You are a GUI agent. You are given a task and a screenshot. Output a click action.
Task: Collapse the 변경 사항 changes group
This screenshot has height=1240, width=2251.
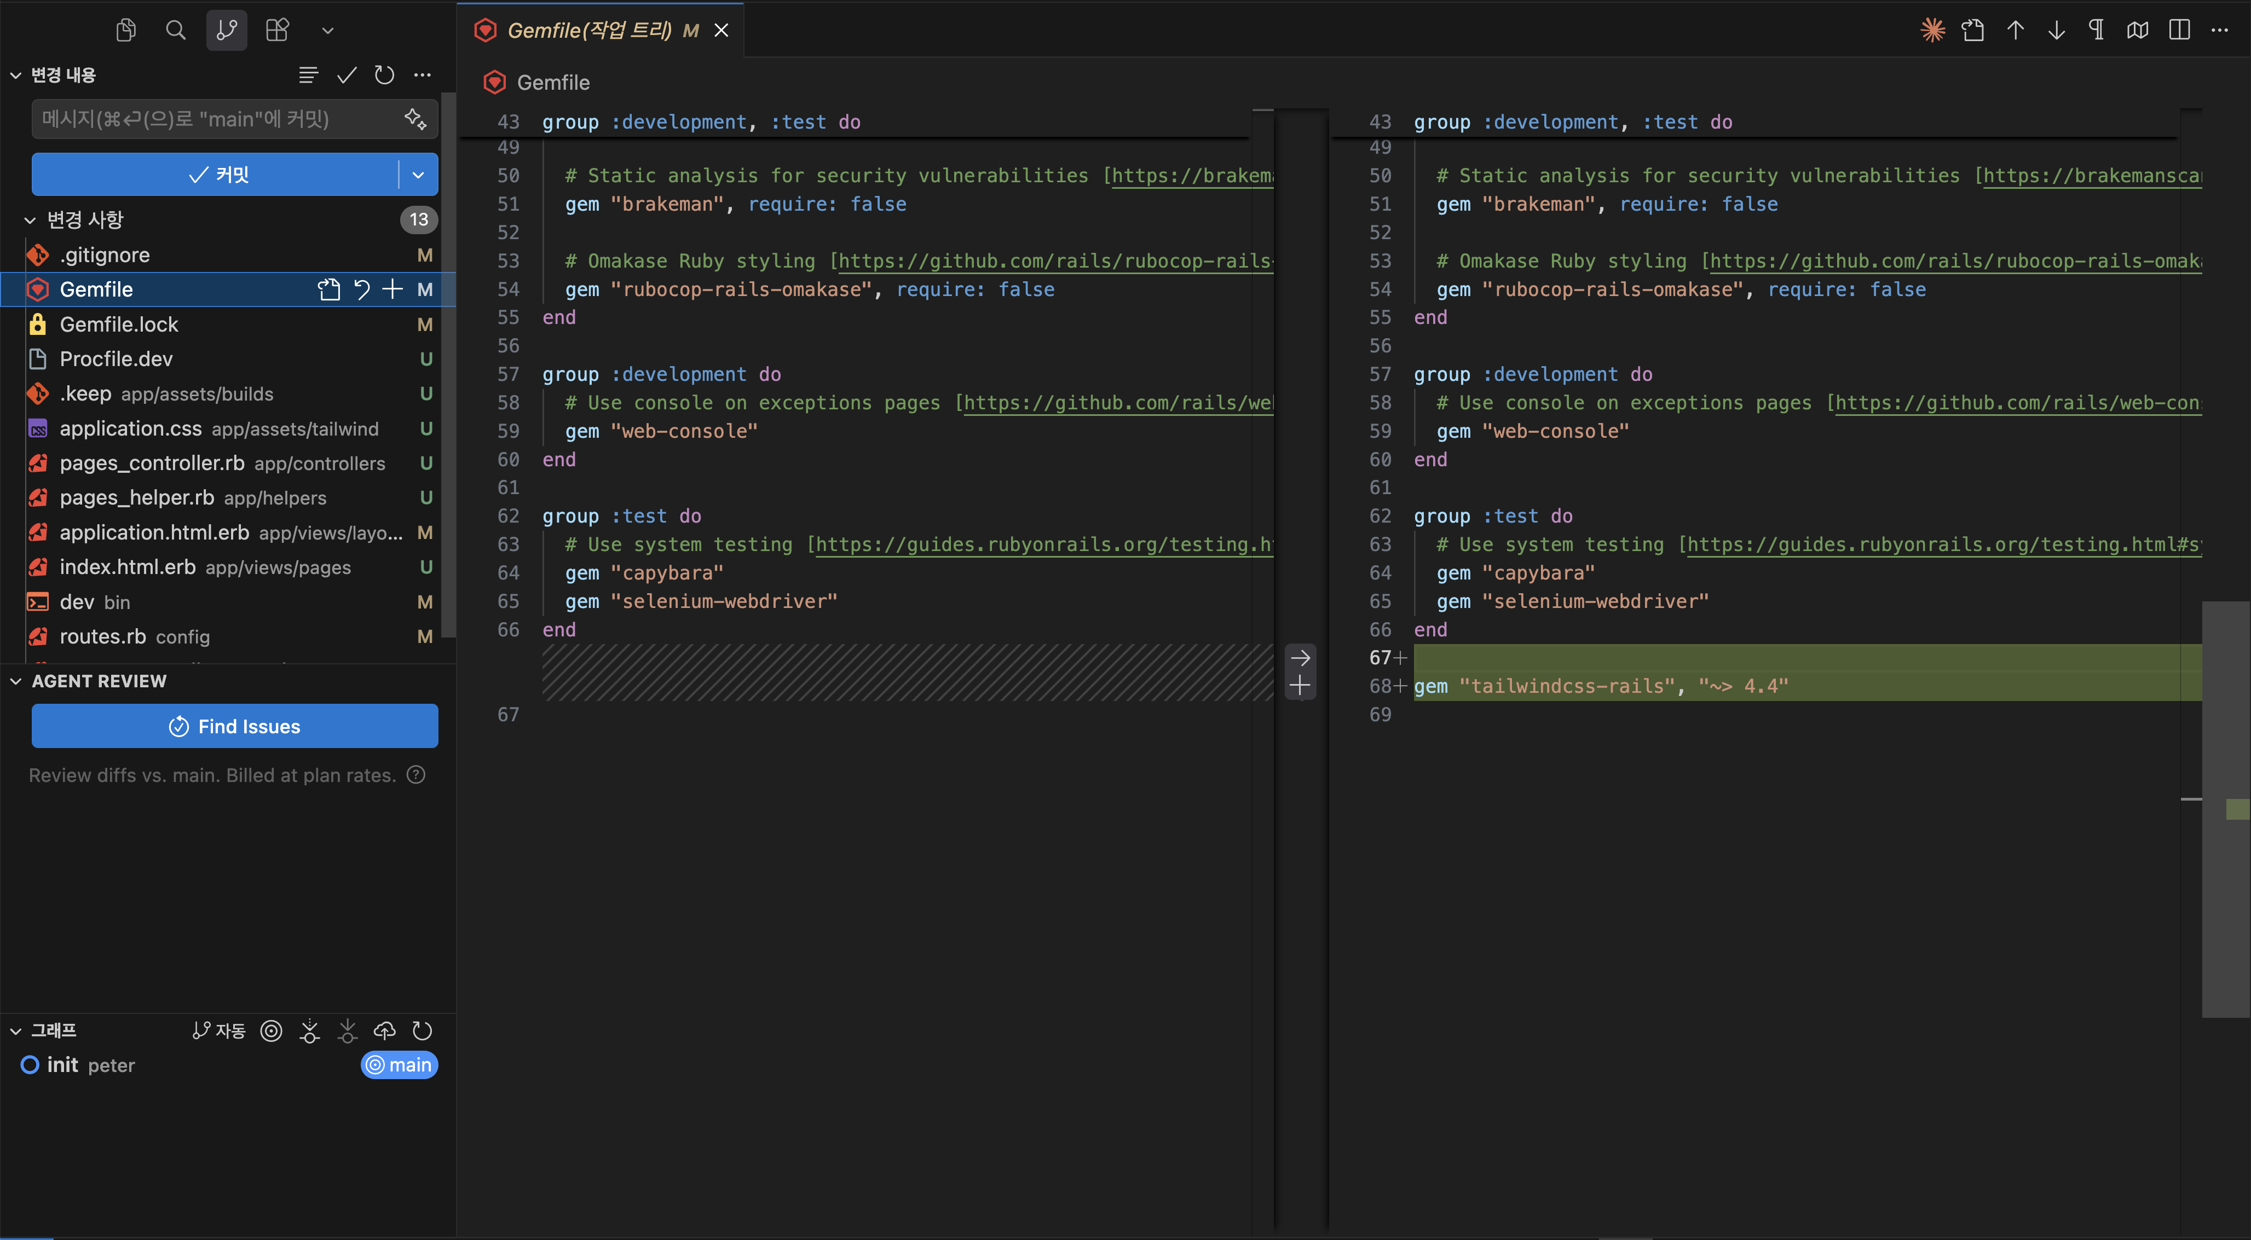30,220
